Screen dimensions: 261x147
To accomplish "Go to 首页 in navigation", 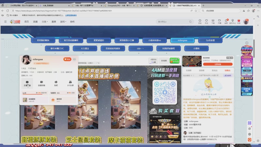I will 27,22.
